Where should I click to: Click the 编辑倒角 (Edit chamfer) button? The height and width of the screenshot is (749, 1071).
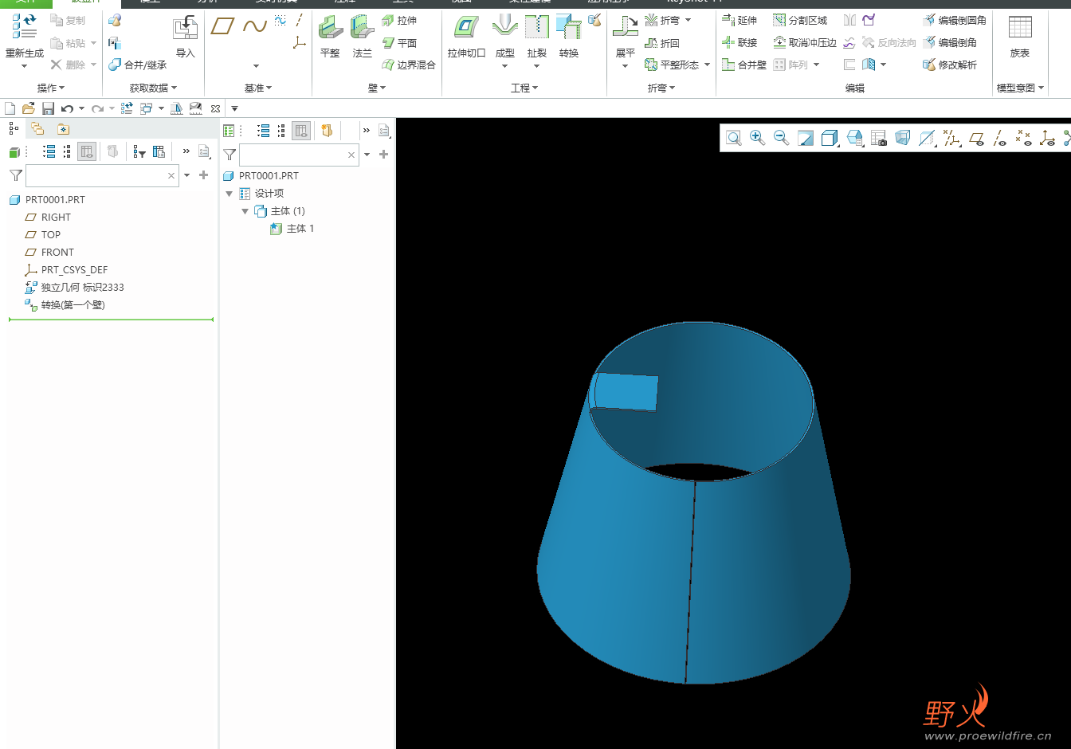(950, 42)
